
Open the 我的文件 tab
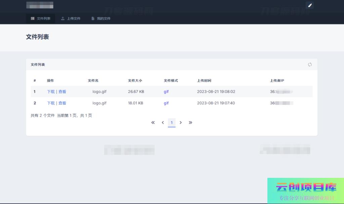pos(101,18)
